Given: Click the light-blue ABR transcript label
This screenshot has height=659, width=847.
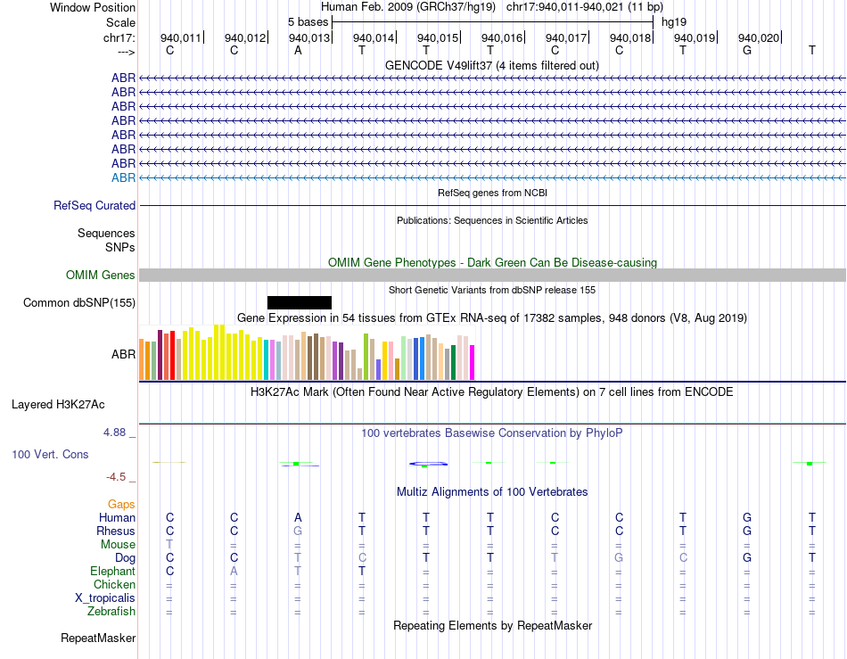Looking at the screenshot, I should 123,177.
